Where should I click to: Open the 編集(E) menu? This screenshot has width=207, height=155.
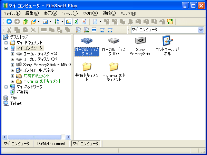(x=32, y=13)
